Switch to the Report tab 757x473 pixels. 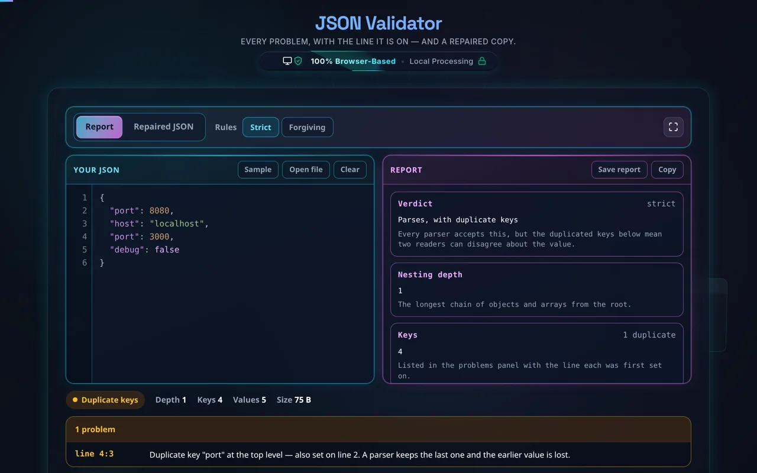(99, 127)
